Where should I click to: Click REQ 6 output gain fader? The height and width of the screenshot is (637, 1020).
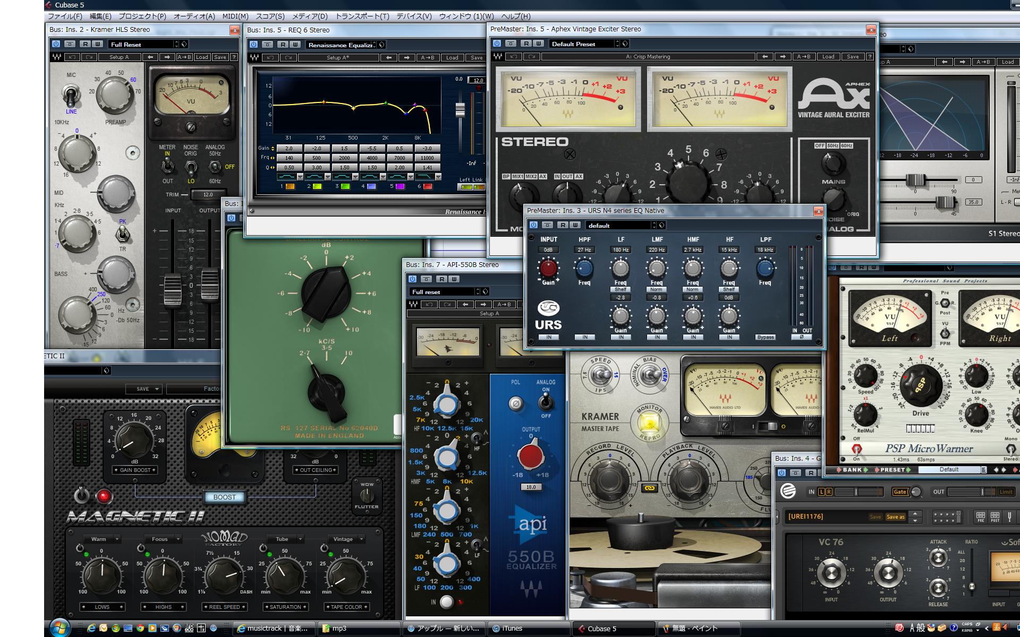[x=460, y=109]
